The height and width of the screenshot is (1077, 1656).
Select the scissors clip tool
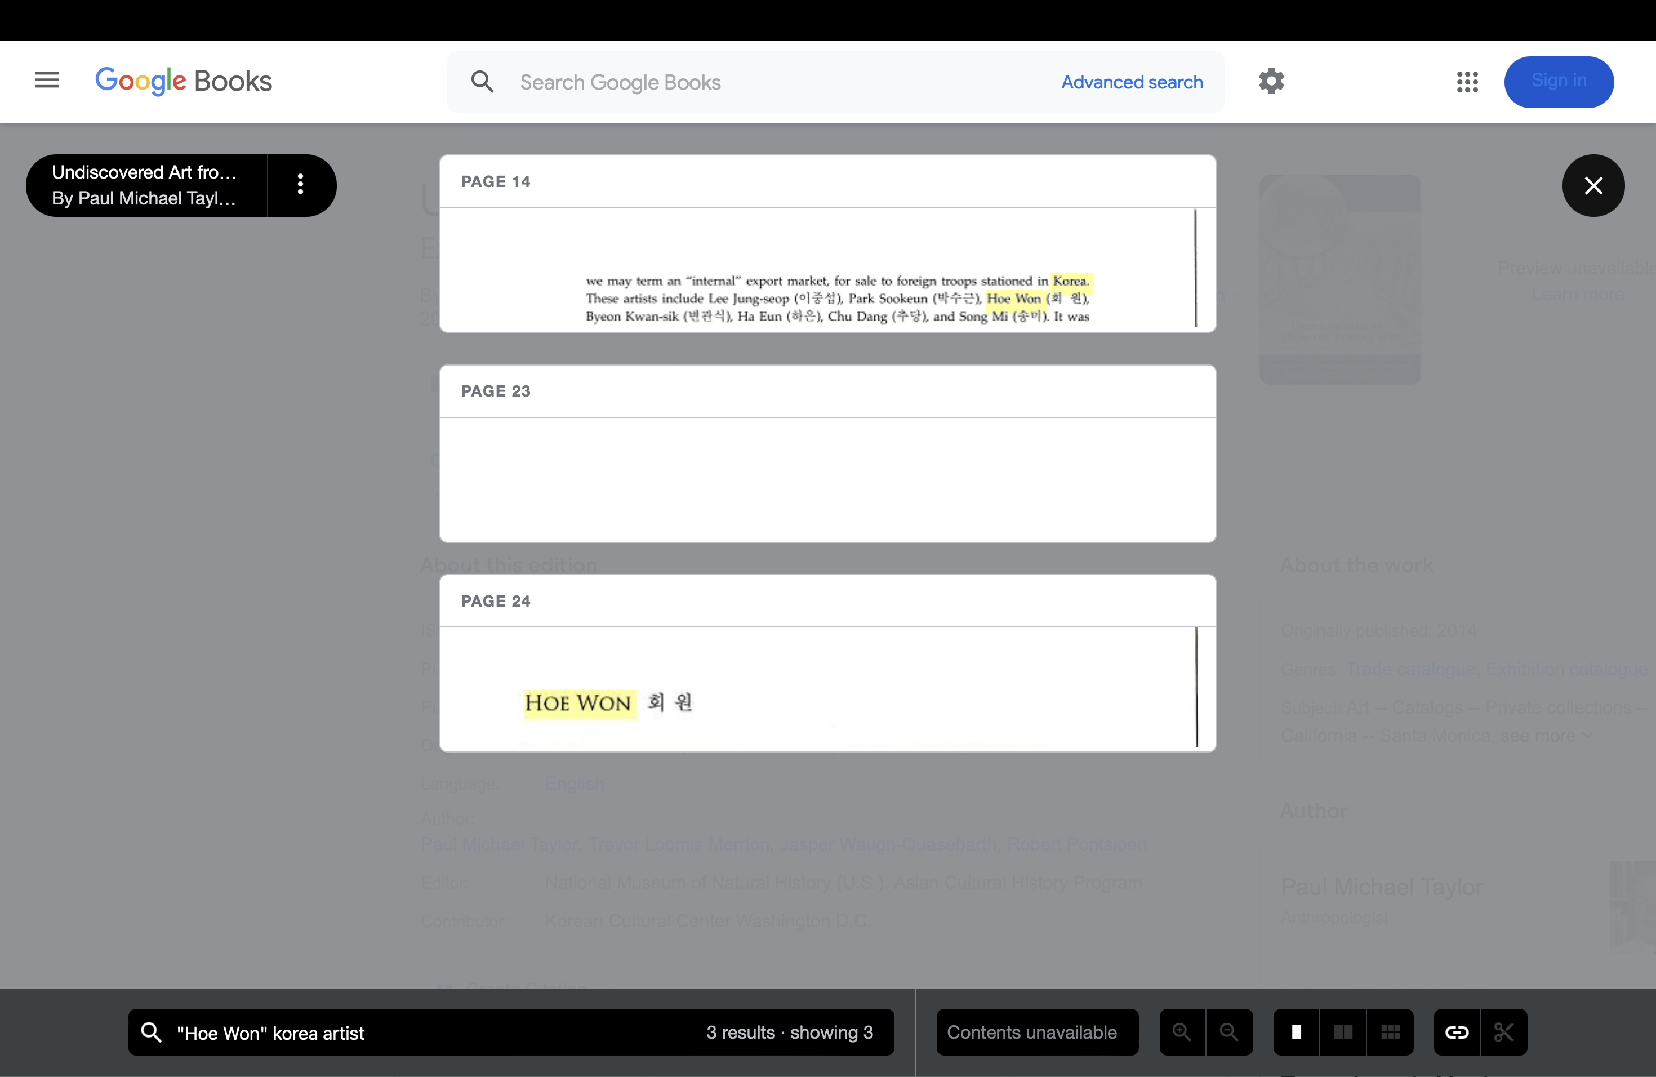click(1503, 1032)
